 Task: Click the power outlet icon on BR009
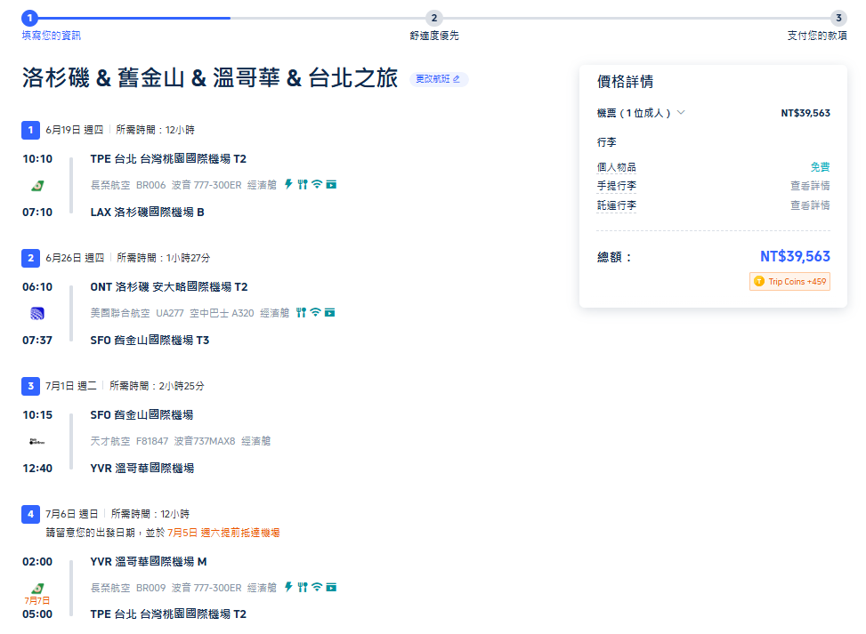[x=288, y=587]
